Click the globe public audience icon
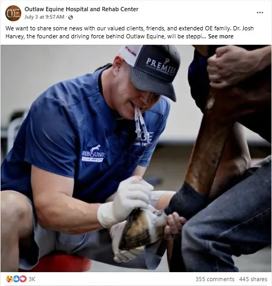272x286 pixels. pyautogui.click(x=71, y=18)
